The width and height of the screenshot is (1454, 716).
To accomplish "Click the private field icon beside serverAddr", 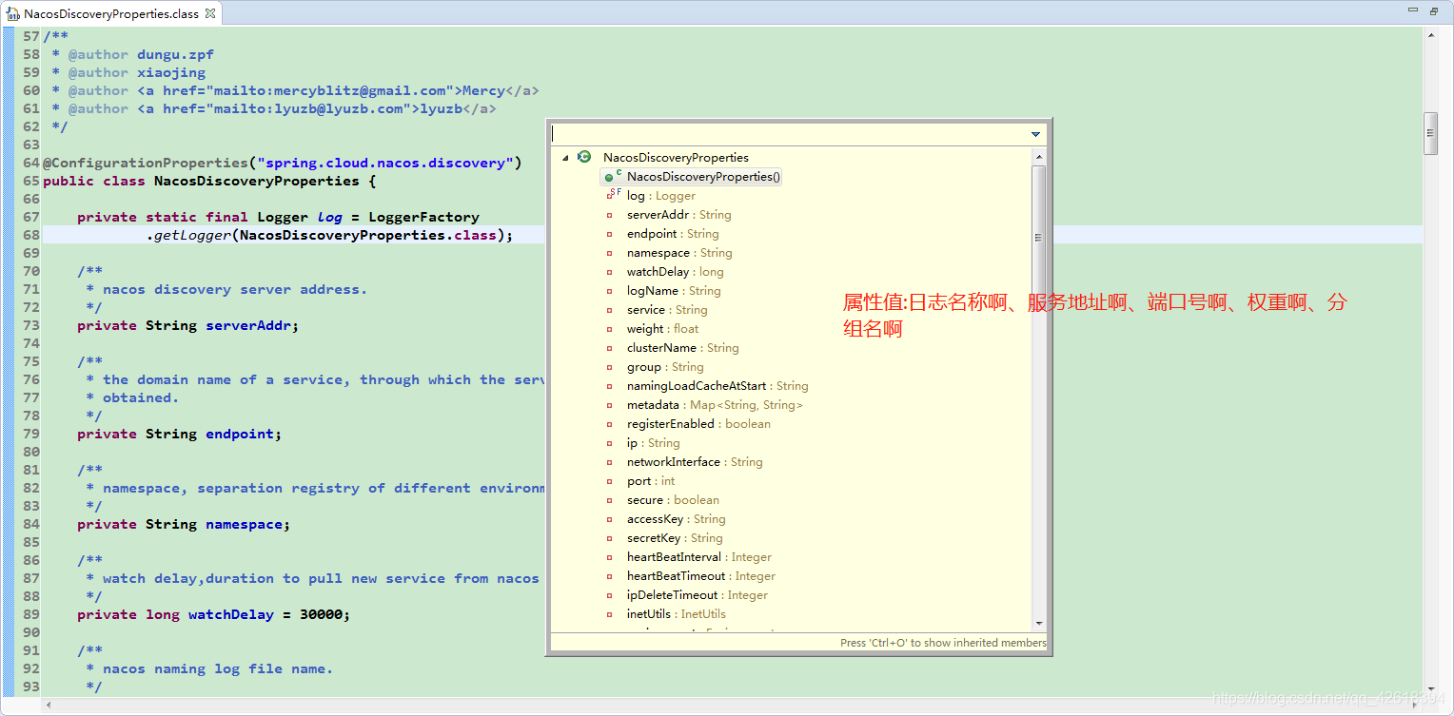I will pos(610,215).
